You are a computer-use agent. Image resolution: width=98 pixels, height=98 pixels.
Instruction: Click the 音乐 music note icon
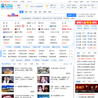pos(88,39)
